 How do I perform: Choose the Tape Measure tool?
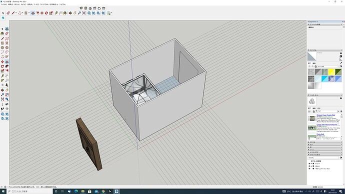(x=56, y=13)
